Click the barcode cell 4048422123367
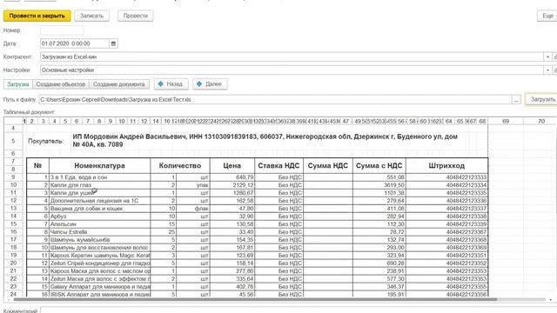The height and width of the screenshot is (313, 557). [x=446, y=232]
